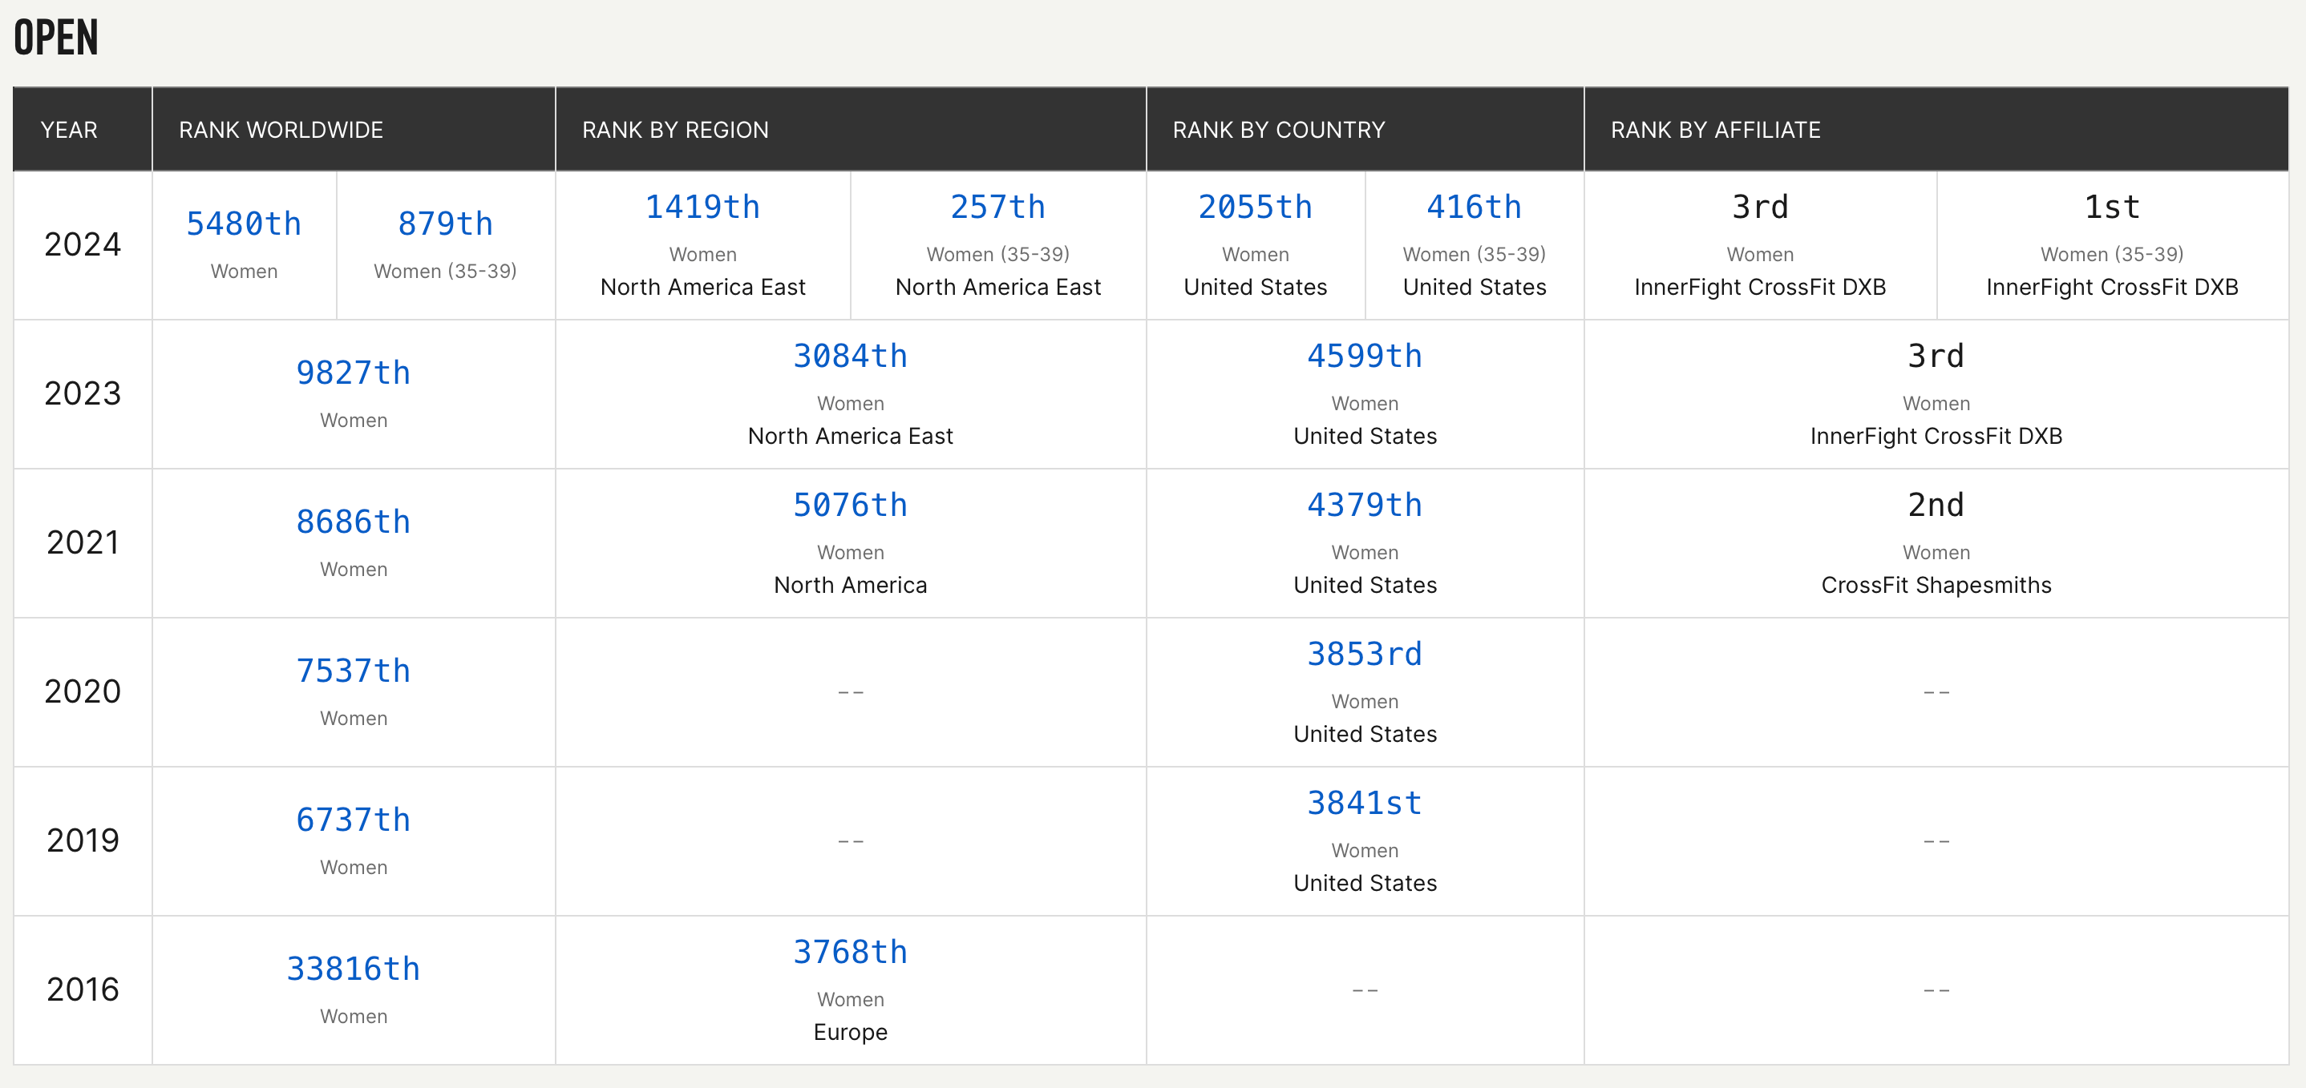Click the 2021 worldwide rank 8686th
This screenshot has height=1088, width=2306.
[353, 522]
